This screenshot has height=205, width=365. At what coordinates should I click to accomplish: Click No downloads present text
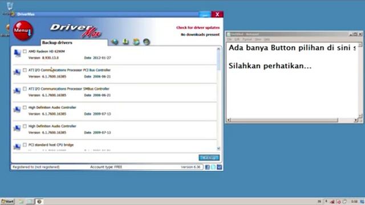point(200,35)
